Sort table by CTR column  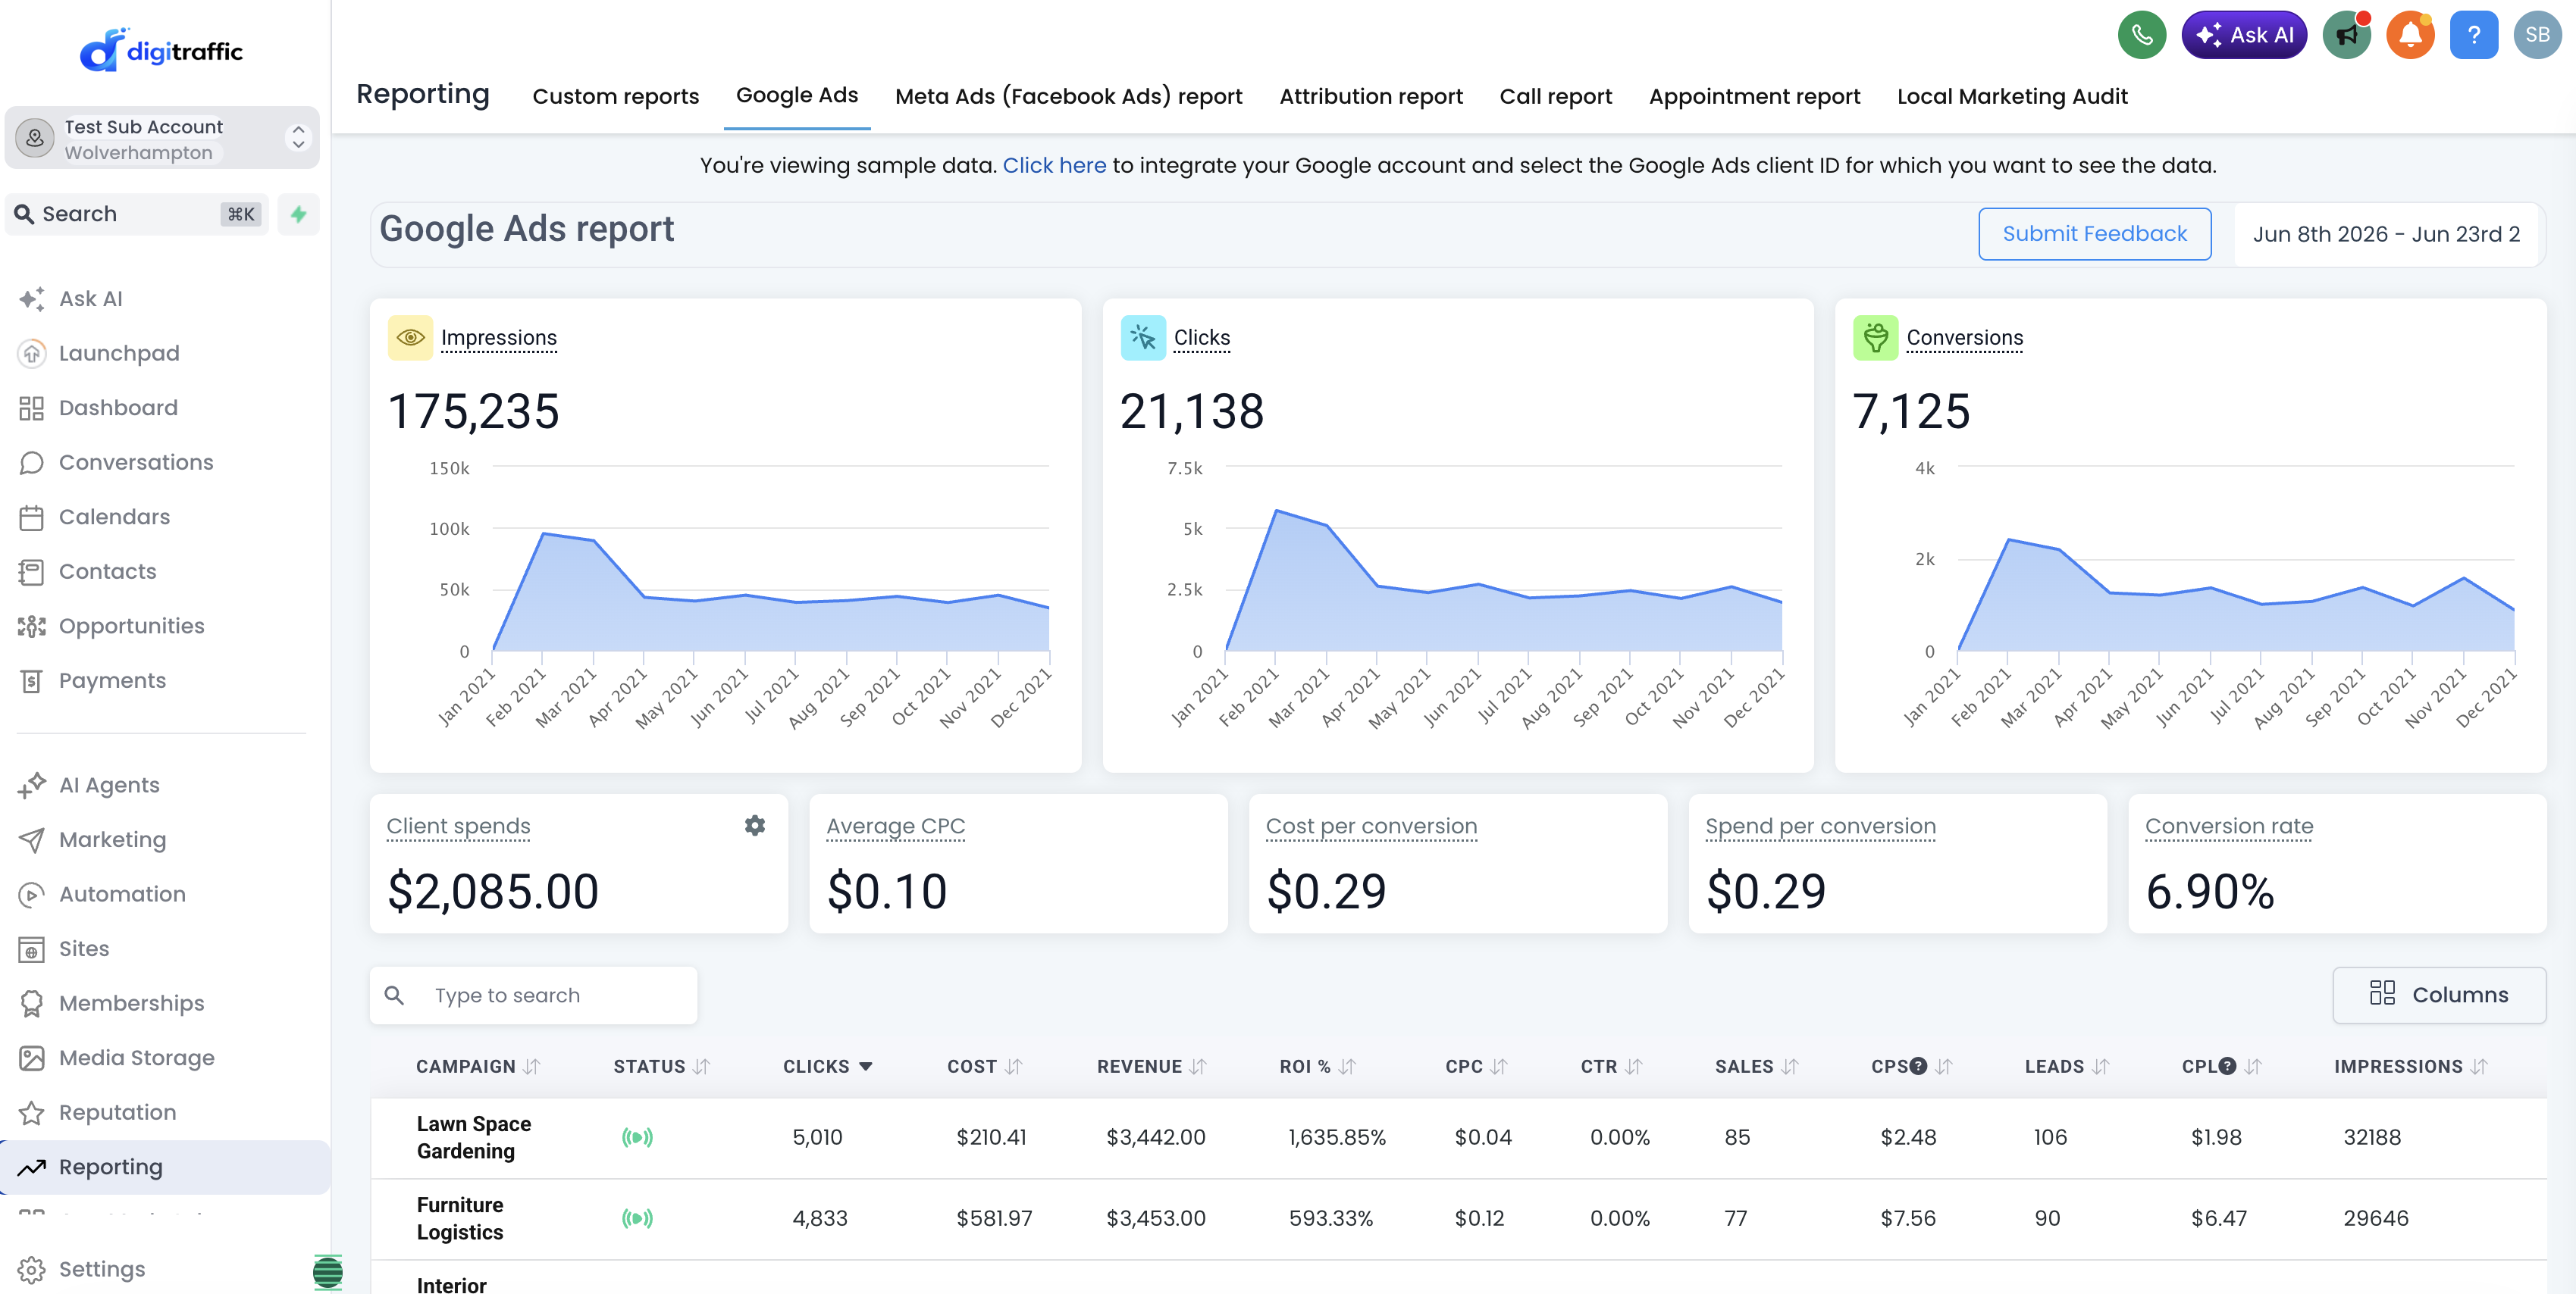pos(1610,1066)
